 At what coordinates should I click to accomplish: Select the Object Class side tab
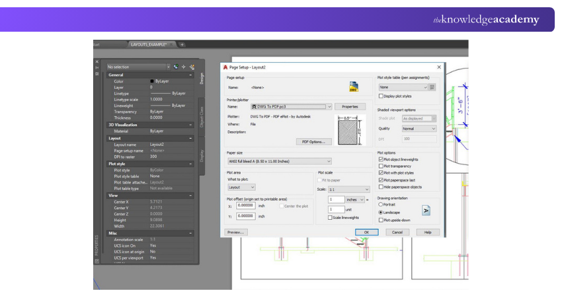[202, 117]
